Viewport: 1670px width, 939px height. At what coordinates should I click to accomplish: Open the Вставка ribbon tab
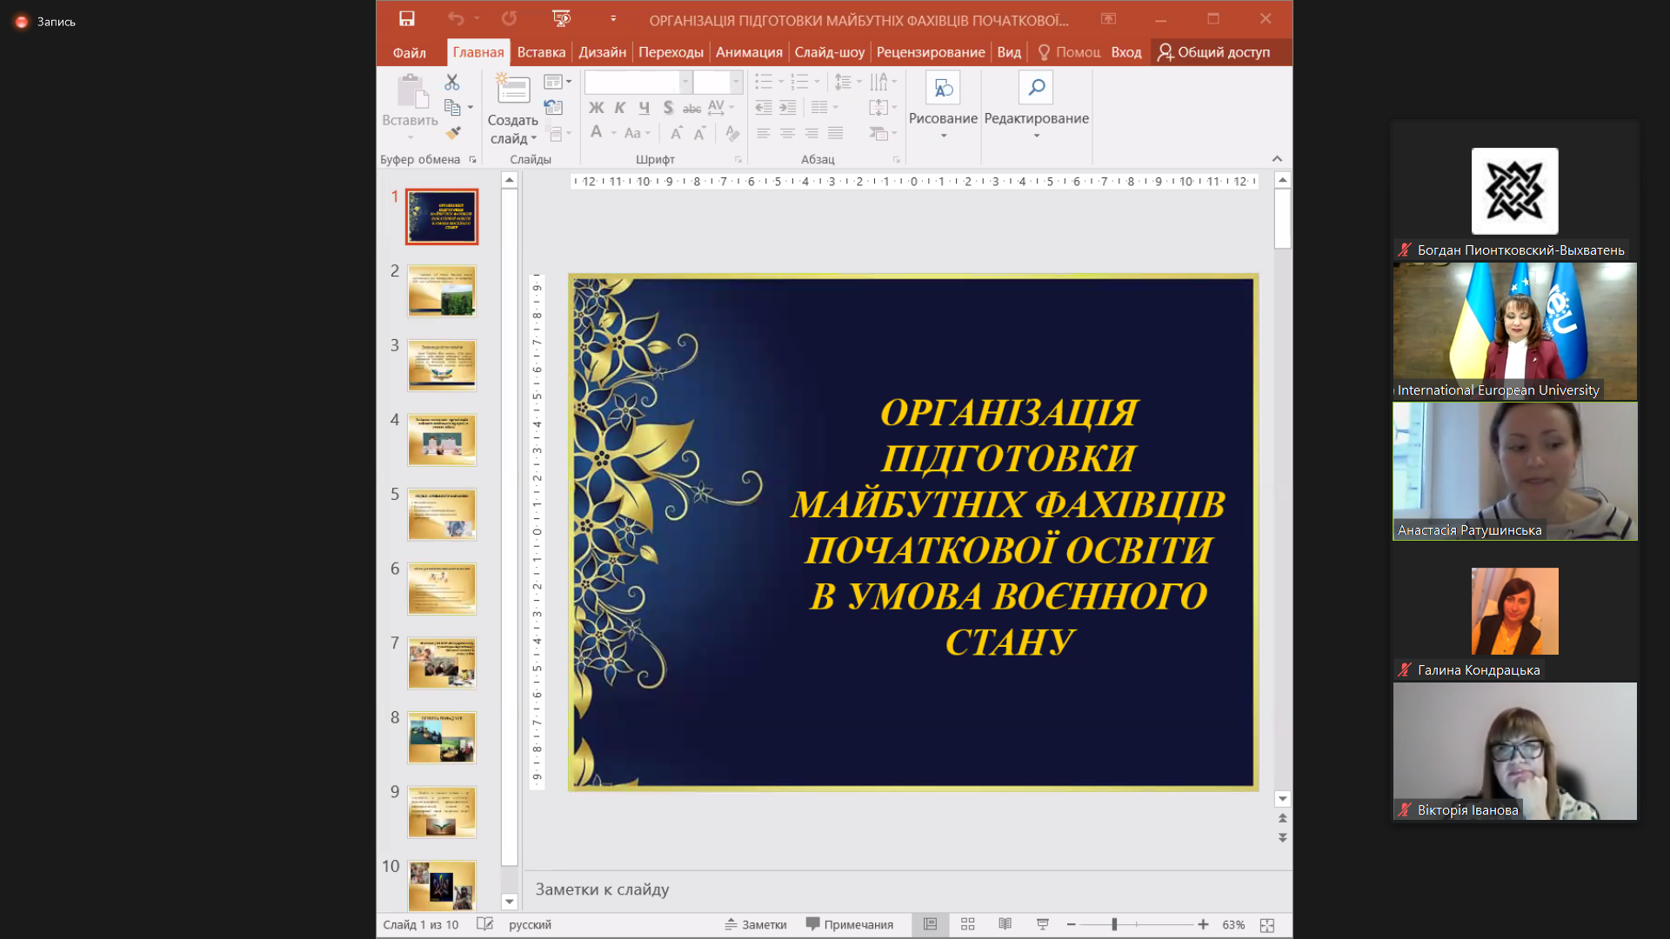pyautogui.click(x=541, y=52)
